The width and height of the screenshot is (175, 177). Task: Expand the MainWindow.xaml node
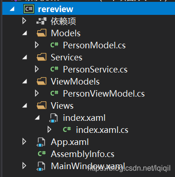click(x=24, y=166)
